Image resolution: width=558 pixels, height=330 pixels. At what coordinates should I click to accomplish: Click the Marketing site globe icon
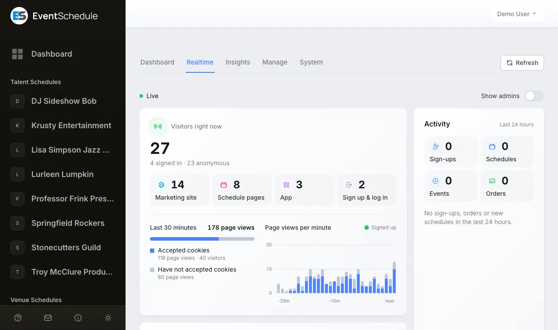161,185
